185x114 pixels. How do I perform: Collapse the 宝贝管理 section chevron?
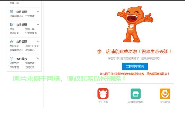(x=38, y=42)
